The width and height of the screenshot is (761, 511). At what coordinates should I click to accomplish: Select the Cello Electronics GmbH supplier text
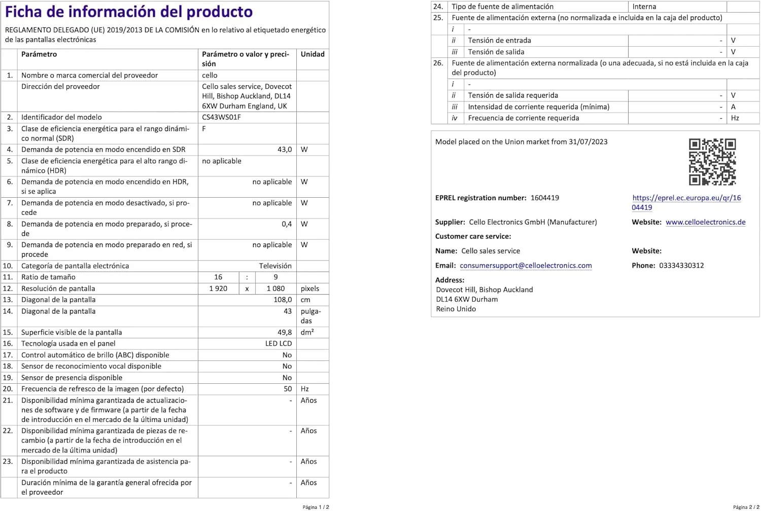[533, 222]
